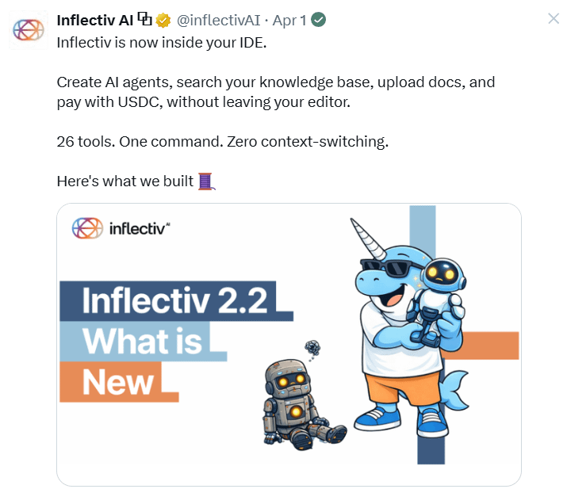Open the Inflectiv AI display name link
Screen dimensions: 567x489
coord(95,21)
